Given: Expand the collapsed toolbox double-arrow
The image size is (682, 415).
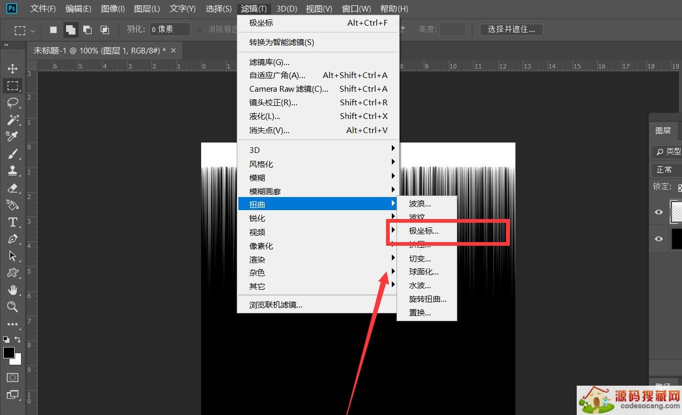Looking at the screenshot, I should 6,46.
